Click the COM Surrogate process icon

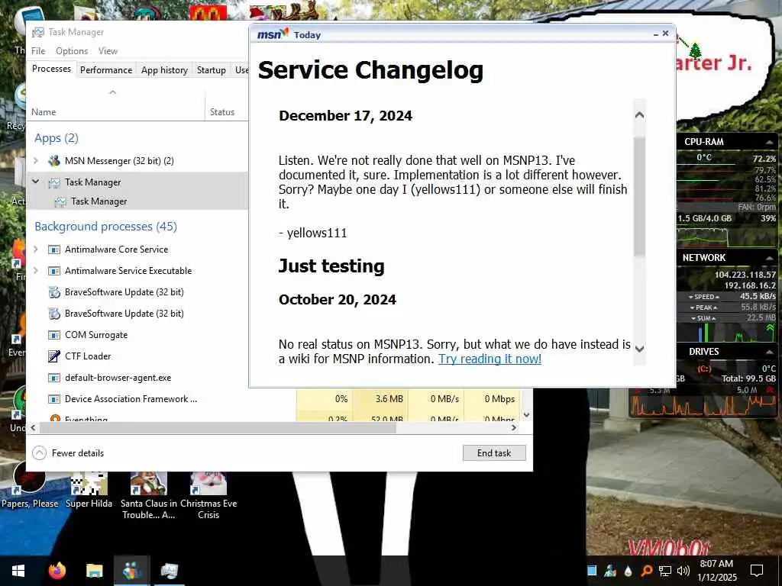tap(54, 335)
